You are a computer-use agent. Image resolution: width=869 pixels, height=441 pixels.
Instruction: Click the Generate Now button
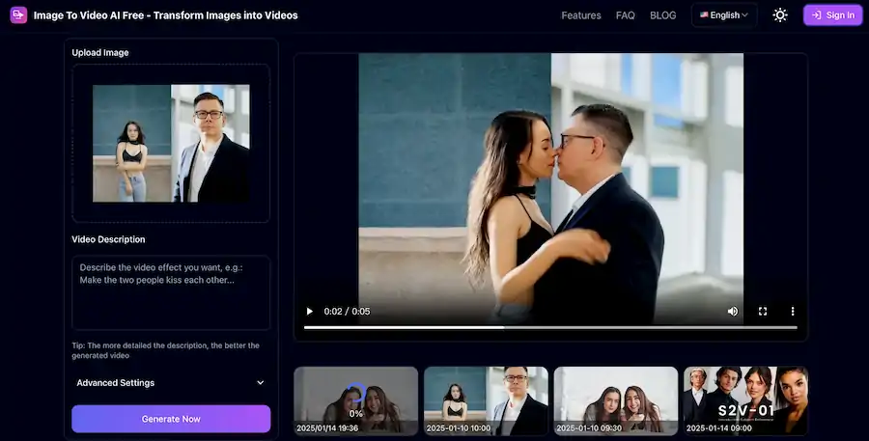[x=171, y=419]
